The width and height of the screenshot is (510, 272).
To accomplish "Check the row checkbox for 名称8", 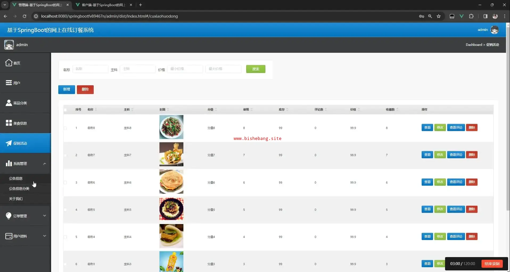I will coord(65,128).
